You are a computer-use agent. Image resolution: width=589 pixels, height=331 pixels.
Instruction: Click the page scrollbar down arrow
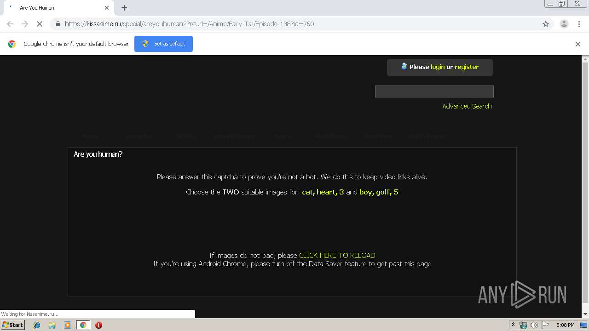pos(585,314)
